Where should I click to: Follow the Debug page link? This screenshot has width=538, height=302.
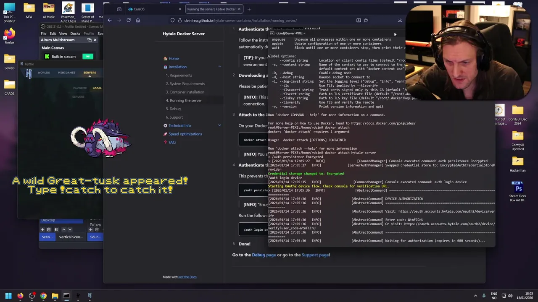tap(264, 255)
